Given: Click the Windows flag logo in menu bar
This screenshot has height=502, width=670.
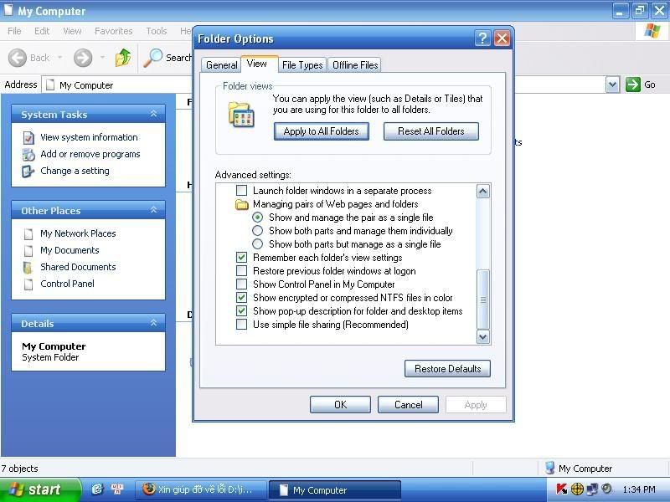Looking at the screenshot, I should [652, 31].
